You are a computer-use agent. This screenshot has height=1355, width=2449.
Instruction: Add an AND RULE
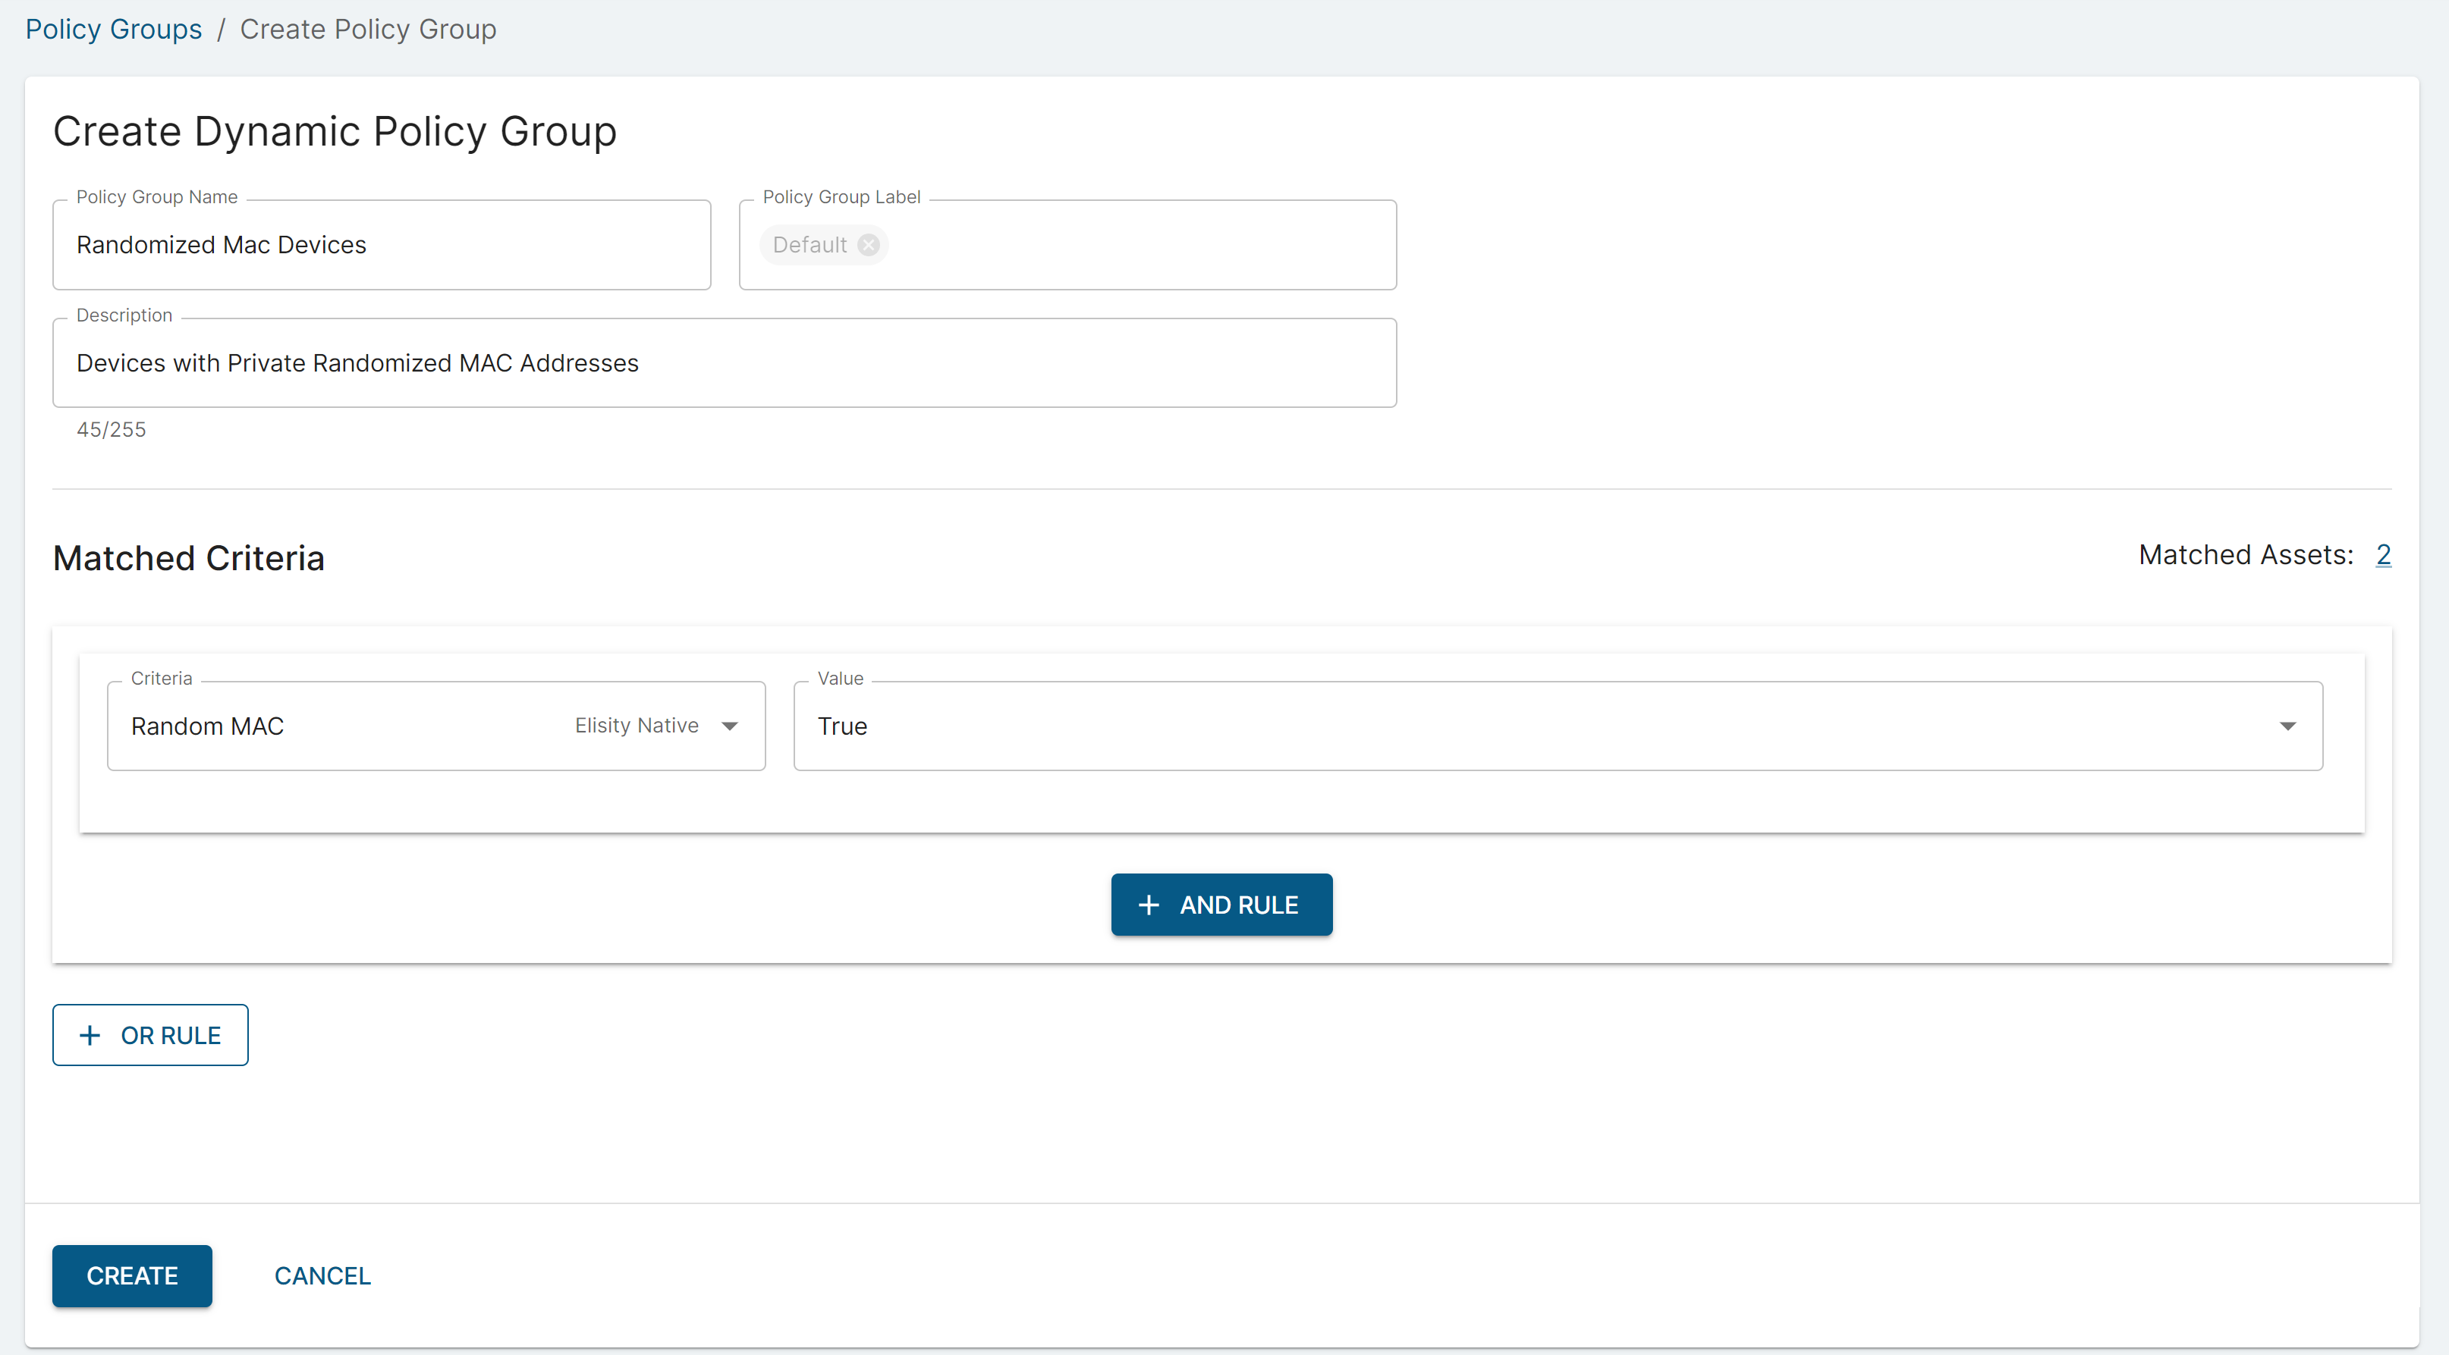tap(1221, 905)
